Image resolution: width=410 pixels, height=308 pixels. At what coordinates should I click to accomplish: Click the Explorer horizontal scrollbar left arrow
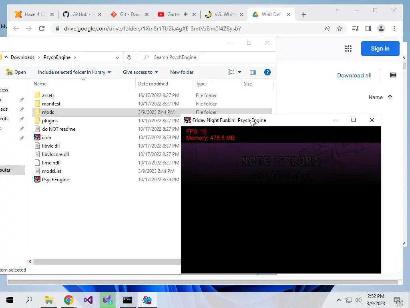pos(30,261)
